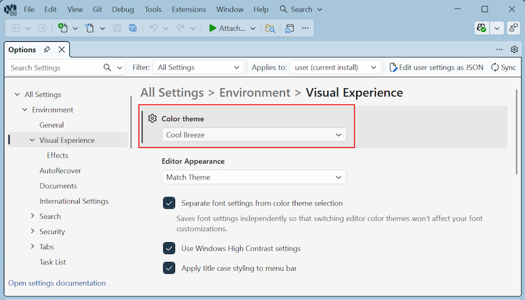The height and width of the screenshot is (300, 525).
Task: Click Edit user settings as JSON
Action: [x=436, y=68]
